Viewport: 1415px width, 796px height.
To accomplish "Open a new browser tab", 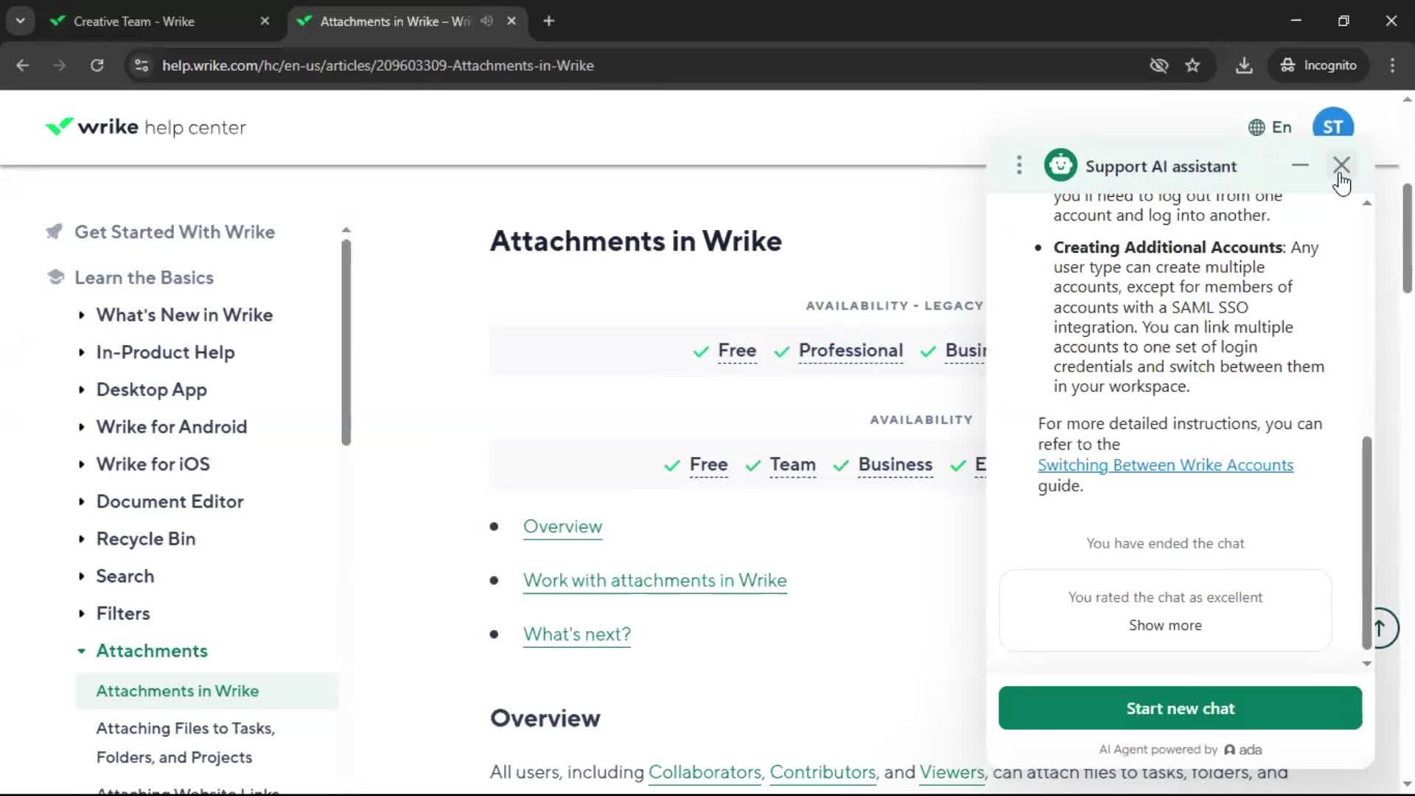I will [x=548, y=21].
